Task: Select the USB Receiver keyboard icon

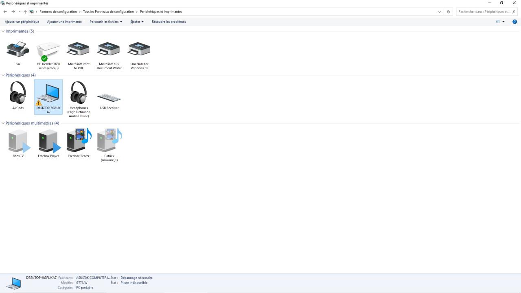Action: [x=109, y=98]
